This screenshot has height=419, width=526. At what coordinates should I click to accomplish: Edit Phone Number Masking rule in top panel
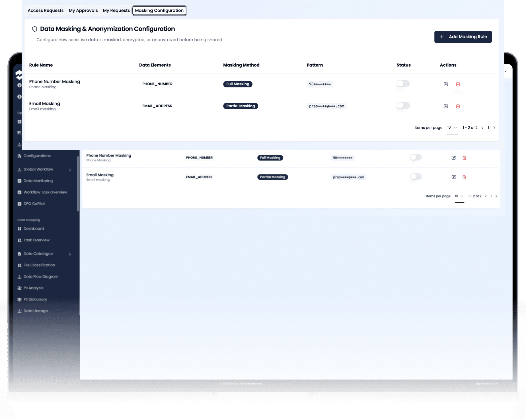pos(446,84)
